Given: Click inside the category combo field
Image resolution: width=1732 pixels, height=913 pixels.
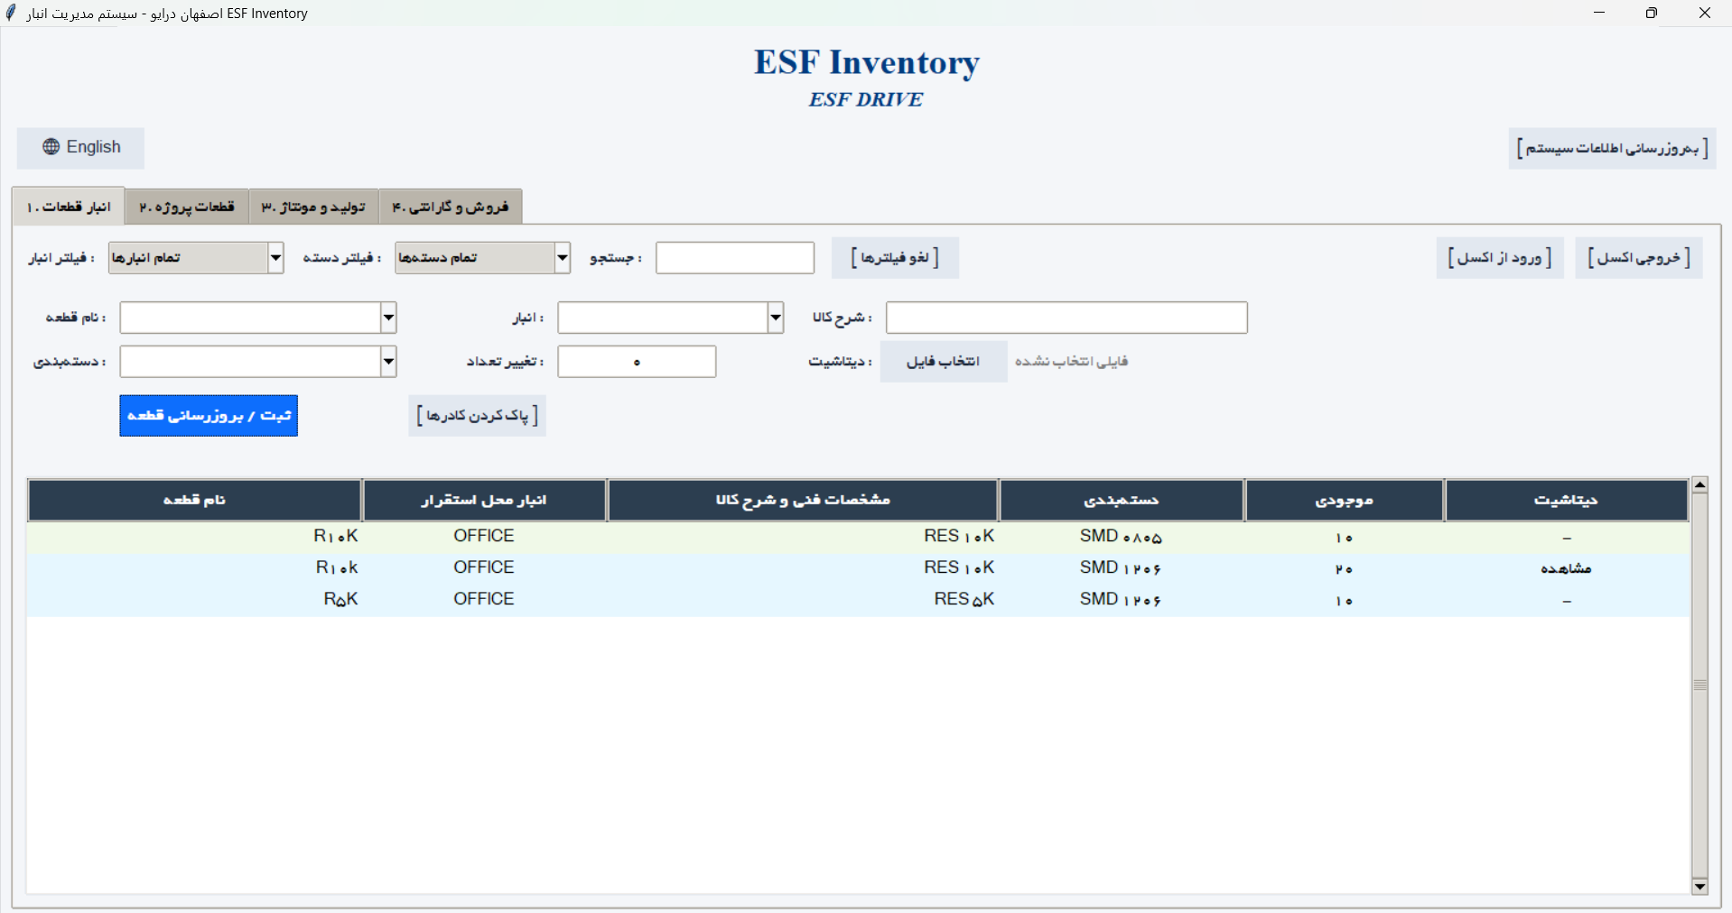Looking at the screenshot, I should (251, 362).
